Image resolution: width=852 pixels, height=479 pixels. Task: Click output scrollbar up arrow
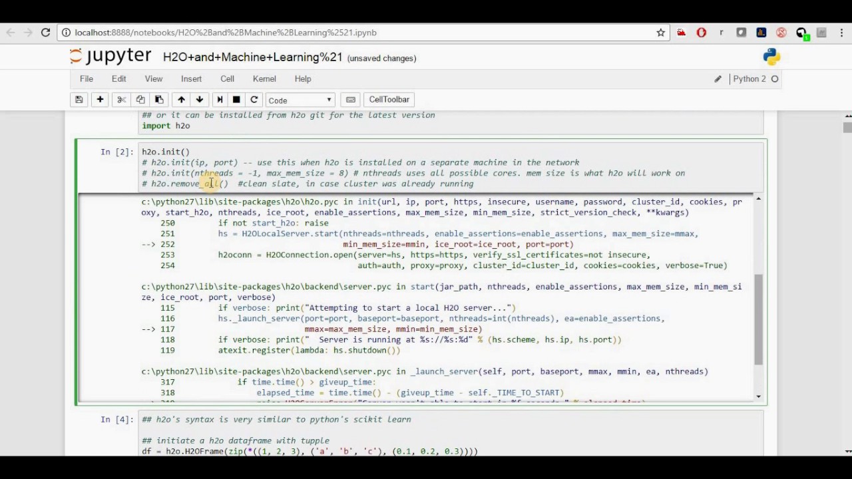click(758, 200)
